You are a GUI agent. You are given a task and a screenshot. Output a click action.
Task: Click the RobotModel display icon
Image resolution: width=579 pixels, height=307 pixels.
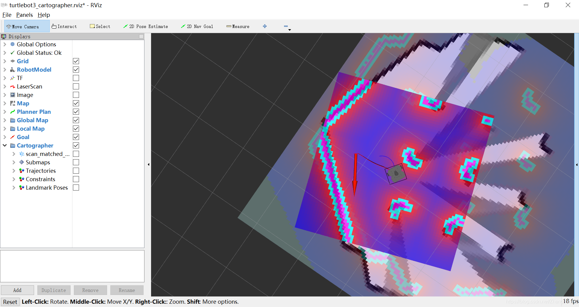13,70
